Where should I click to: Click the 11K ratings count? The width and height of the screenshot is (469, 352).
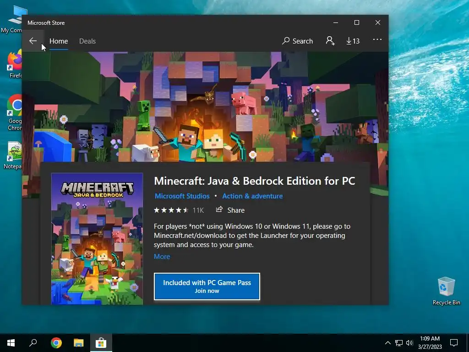point(198,210)
